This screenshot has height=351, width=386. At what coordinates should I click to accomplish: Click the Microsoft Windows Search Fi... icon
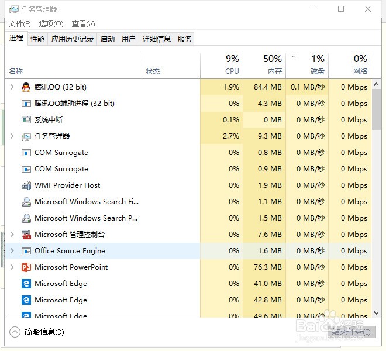coord(26,202)
